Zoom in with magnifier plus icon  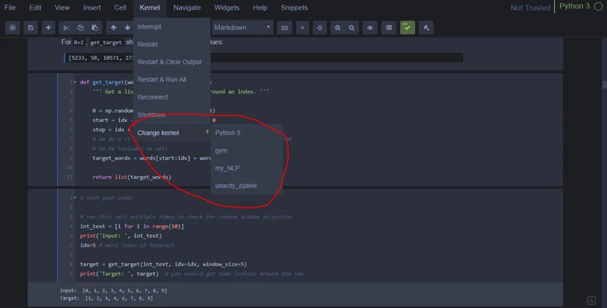pos(337,28)
